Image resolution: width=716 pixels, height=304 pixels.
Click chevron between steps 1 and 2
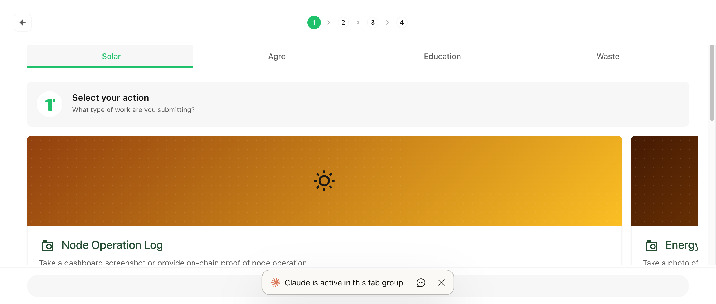[329, 23]
